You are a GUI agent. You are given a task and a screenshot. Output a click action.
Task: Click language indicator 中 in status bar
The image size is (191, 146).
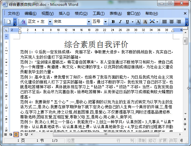pyautogui.click(x=181, y=140)
